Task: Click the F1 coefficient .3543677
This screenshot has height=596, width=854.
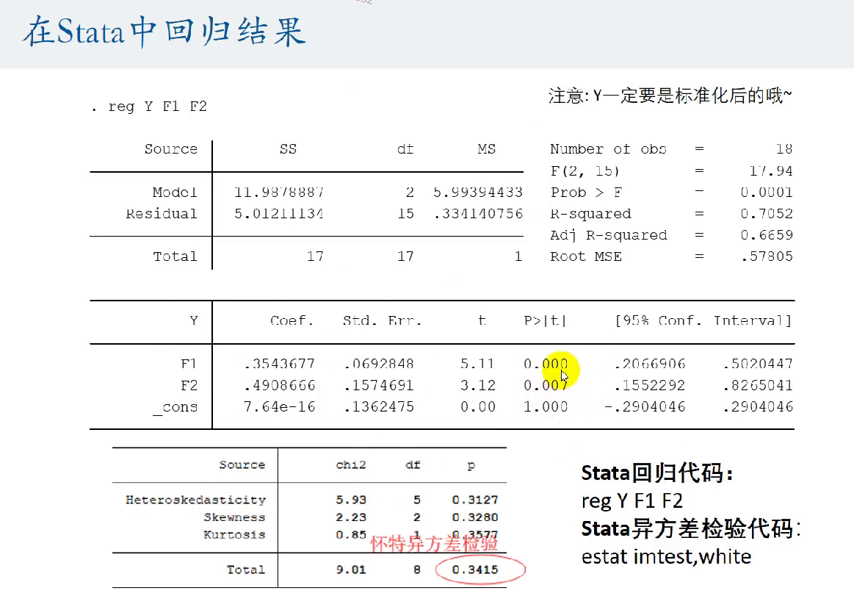Action: coord(279,364)
